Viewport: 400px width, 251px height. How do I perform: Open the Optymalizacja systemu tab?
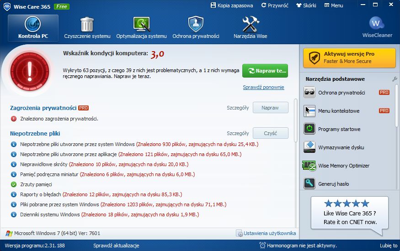click(x=141, y=28)
